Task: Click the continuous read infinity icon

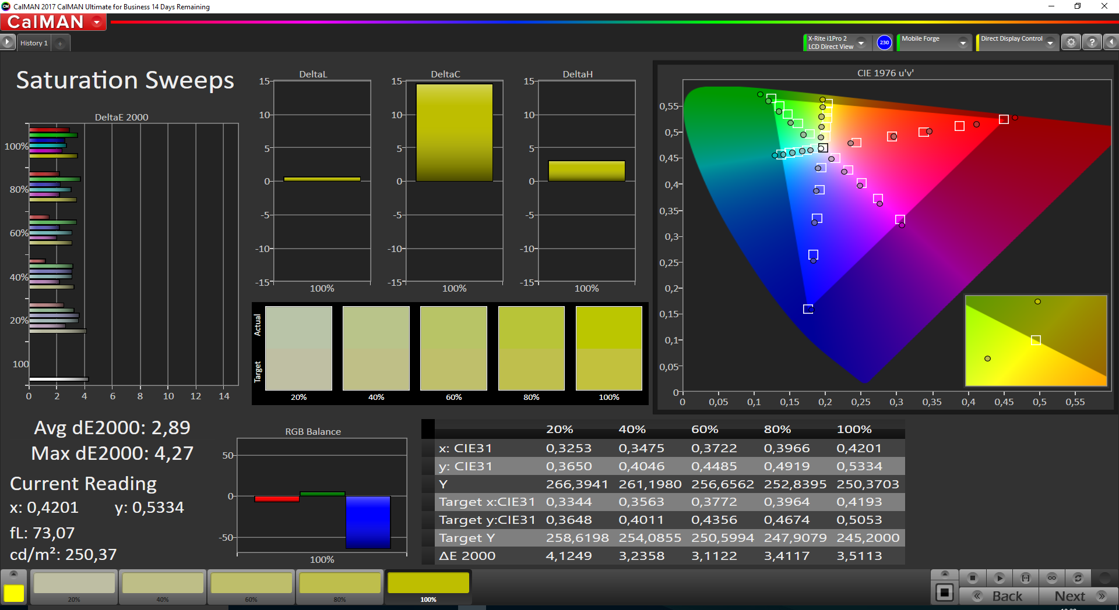Action: (x=1052, y=578)
